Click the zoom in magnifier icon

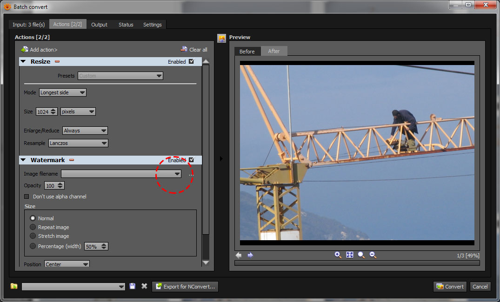click(338, 255)
